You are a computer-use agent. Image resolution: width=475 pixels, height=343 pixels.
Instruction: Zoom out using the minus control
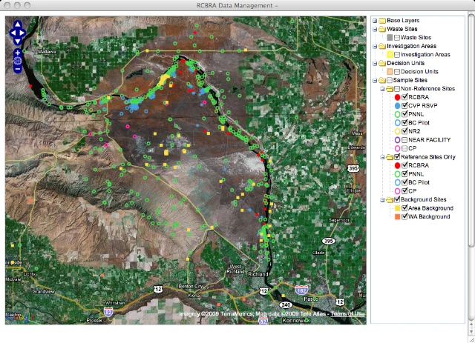point(18,69)
